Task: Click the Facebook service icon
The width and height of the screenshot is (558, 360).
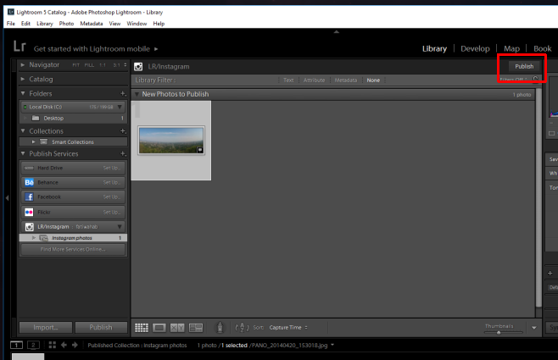Action: [x=29, y=197]
